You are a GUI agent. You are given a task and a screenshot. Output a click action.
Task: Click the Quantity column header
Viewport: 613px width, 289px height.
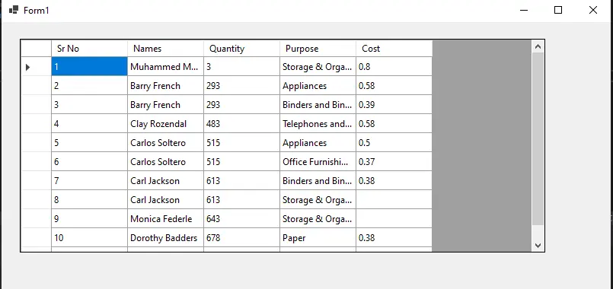tap(241, 49)
